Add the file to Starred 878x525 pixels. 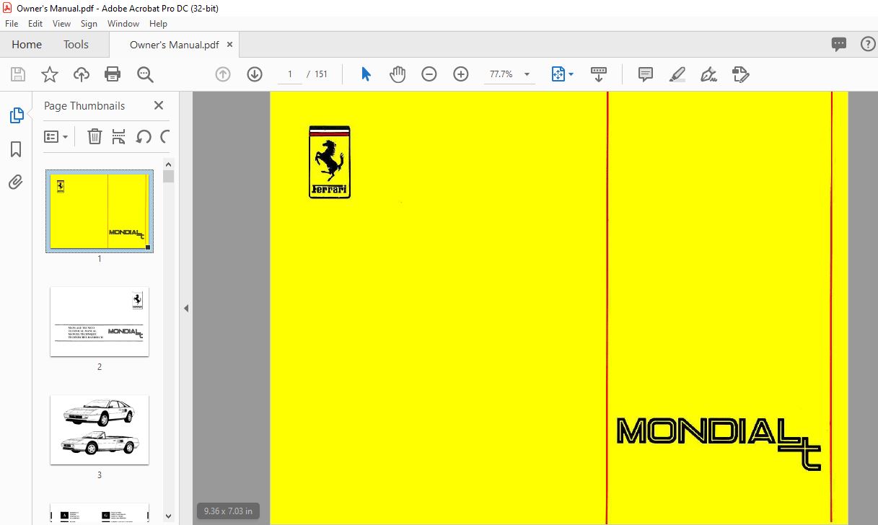[49, 74]
